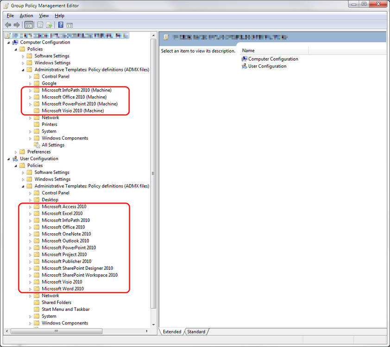Select Microsoft Project 2010 tree item
Screen dimensions: 390x347
click(x=64, y=254)
